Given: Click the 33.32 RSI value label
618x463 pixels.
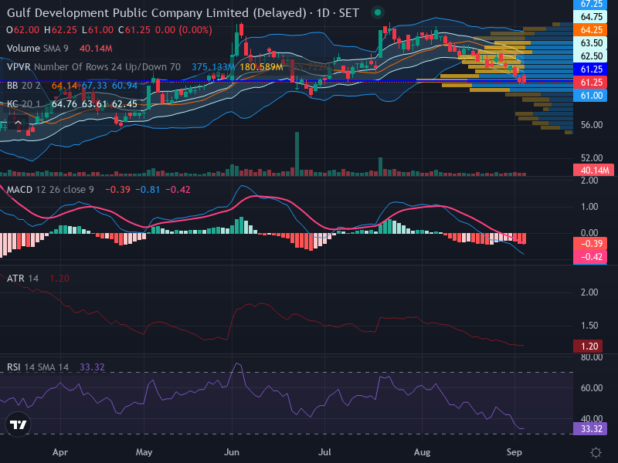Looking at the screenshot, I should tap(590, 429).
